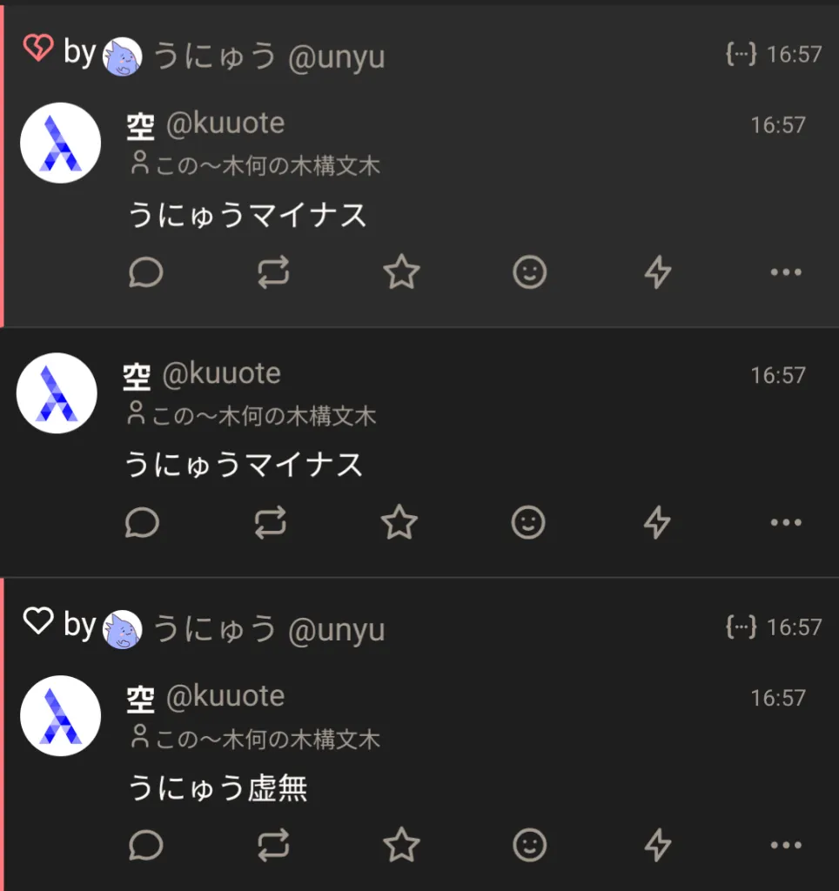Viewport: 839px width, 891px height.
Task: Toggle star favorite on うにゅう虚無 post
Action: pyautogui.click(x=401, y=845)
